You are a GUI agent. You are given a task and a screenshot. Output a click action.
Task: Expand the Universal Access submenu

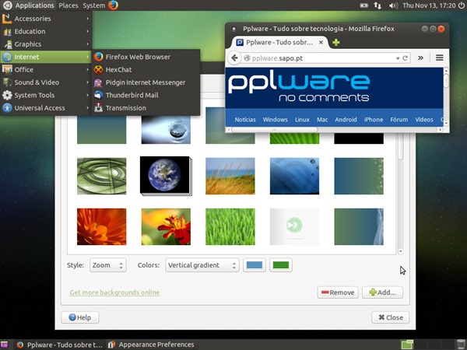[46, 108]
